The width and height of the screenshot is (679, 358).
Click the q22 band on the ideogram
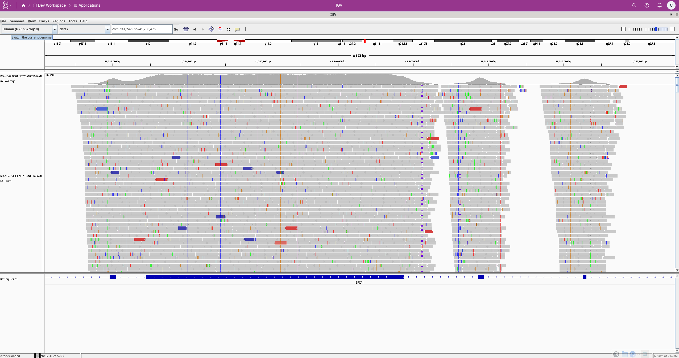[463, 41]
